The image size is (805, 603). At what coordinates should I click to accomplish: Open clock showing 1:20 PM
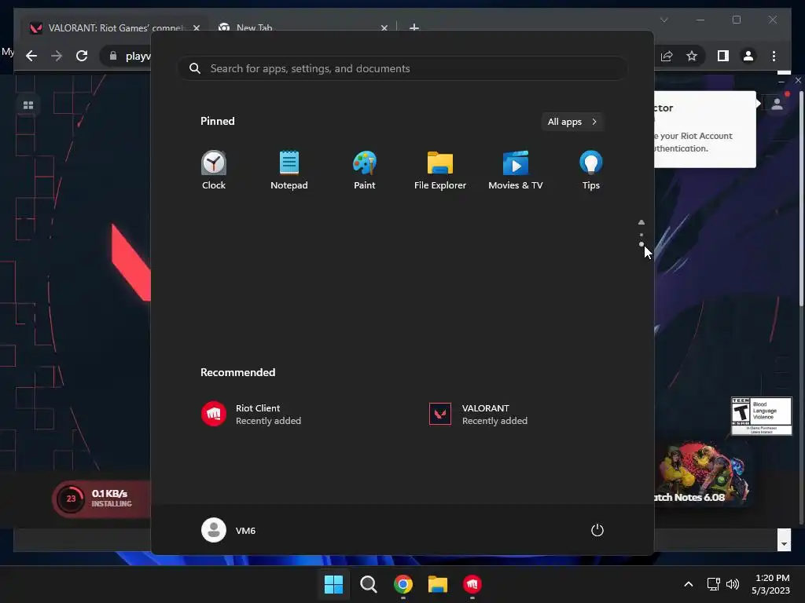pos(770,584)
